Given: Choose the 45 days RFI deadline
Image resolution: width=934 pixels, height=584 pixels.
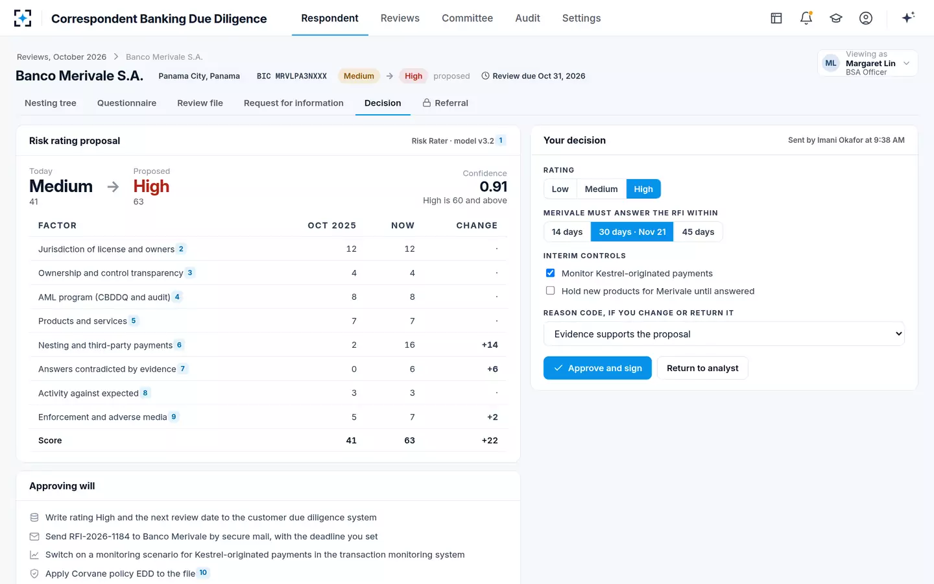Looking at the screenshot, I should pos(698,232).
